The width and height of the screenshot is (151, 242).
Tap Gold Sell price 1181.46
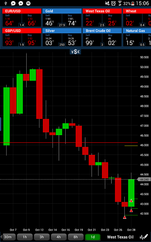coord(50,22)
